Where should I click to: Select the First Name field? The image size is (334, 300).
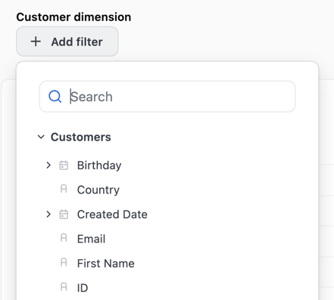pyautogui.click(x=106, y=264)
